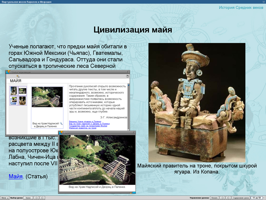Click the caption 'Вид на Храм Надписей и Дворец в Паленке.' in Фото window
The image size is (266, 200).
[97, 187]
